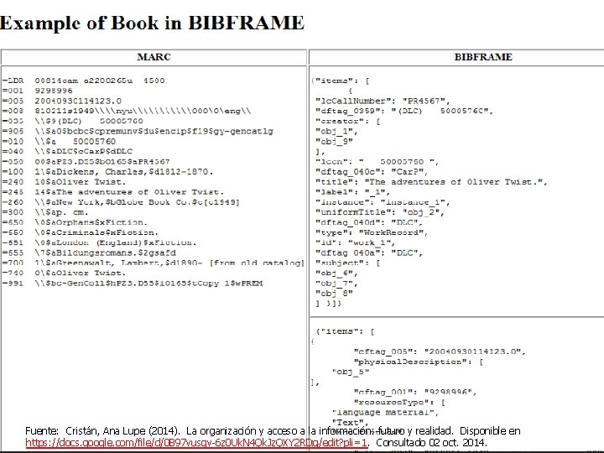Click the "physicalDescription": [ line
The image size is (604, 453).
tap(419, 362)
